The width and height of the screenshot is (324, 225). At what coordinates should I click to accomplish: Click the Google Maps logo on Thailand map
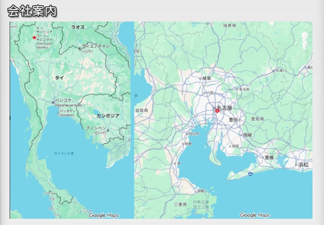pyautogui.click(x=104, y=215)
